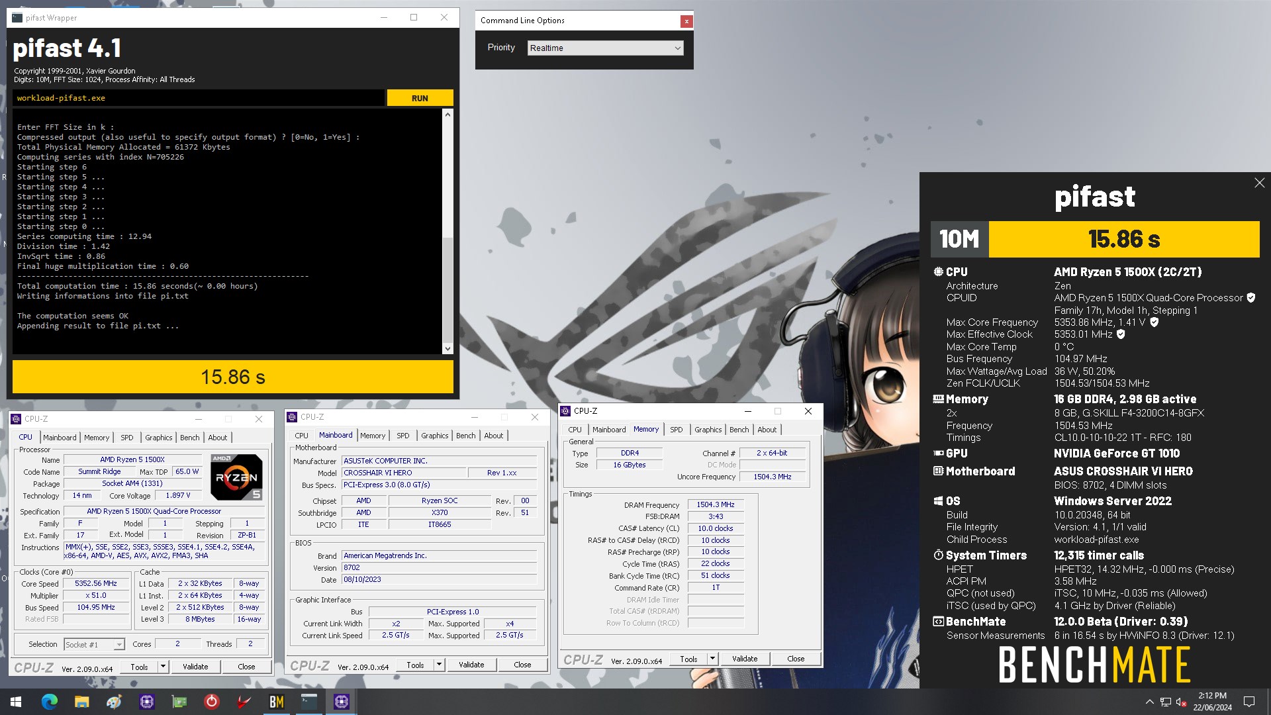Expand Tools arrow in CPU-Z Memory window

(x=712, y=659)
